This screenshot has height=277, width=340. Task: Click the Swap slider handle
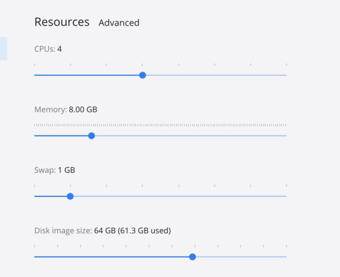[x=70, y=196]
